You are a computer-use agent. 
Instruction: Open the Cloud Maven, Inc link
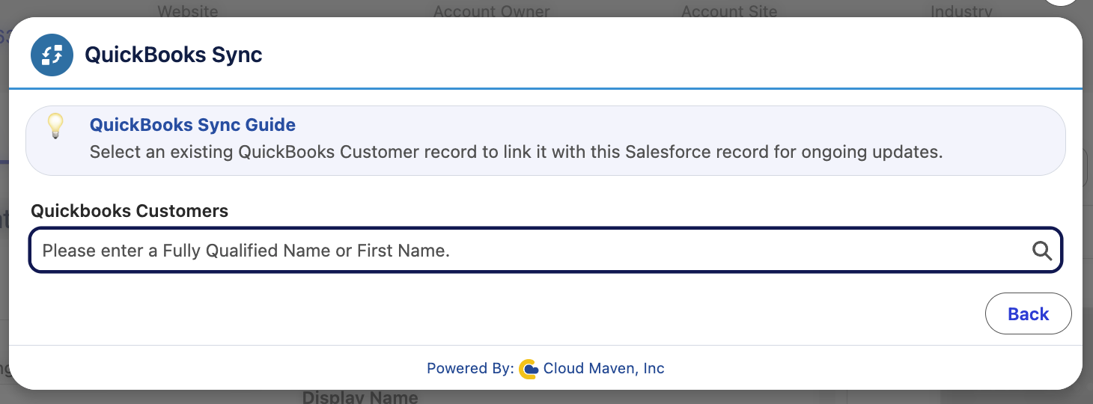pos(603,368)
